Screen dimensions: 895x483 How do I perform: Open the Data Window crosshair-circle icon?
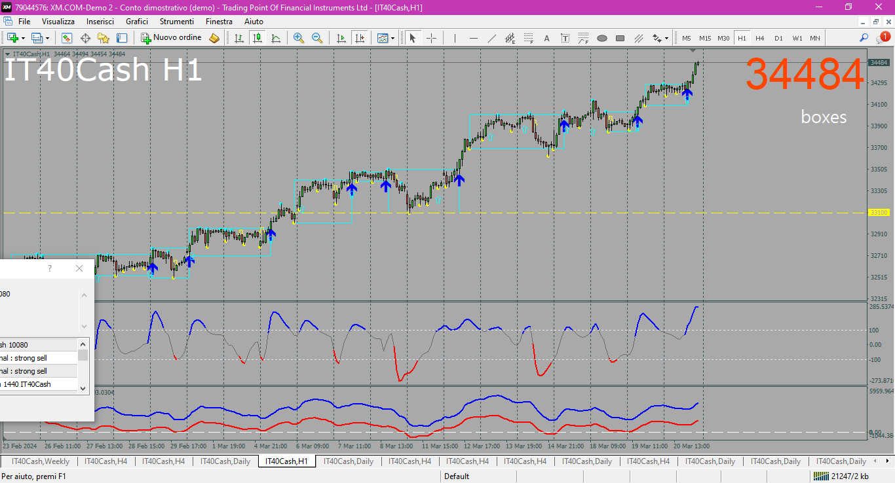tap(85, 38)
